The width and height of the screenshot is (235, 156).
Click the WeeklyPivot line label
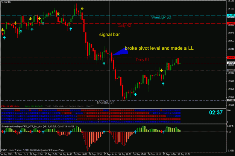point(161,18)
